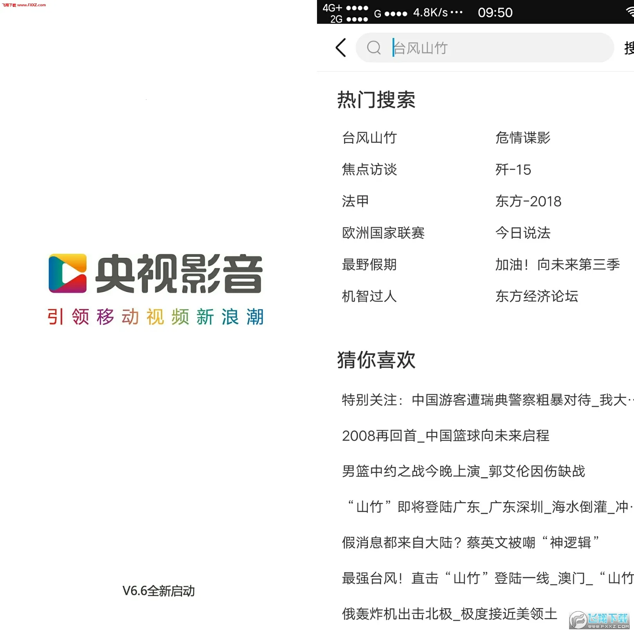Click the magnifier icon in the search bar
Image resolution: width=634 pixels, height=634 pixels.
[375, 48]
